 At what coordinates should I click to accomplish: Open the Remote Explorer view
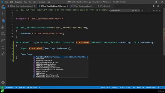click(x=3, y=34)
